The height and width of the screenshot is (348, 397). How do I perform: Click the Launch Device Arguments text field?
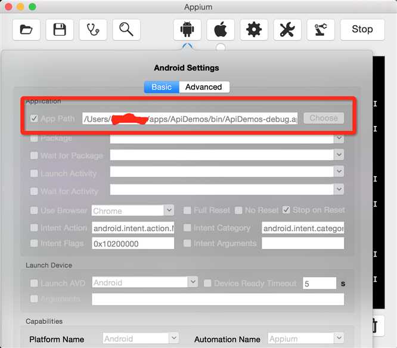pos(218,299)
